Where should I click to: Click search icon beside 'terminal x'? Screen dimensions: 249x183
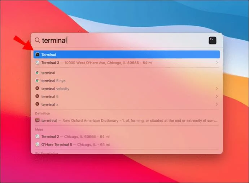tap(37, 104)
